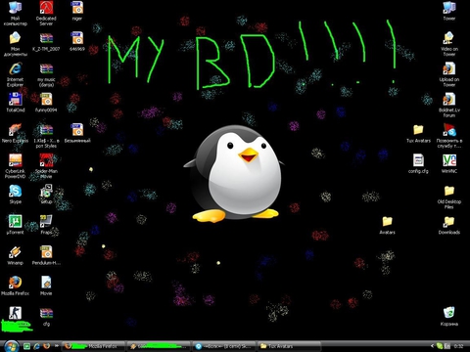Click the taskbar clock showing 0:32
This screenshot has width=470, height=352.
[x=458, y=346]
